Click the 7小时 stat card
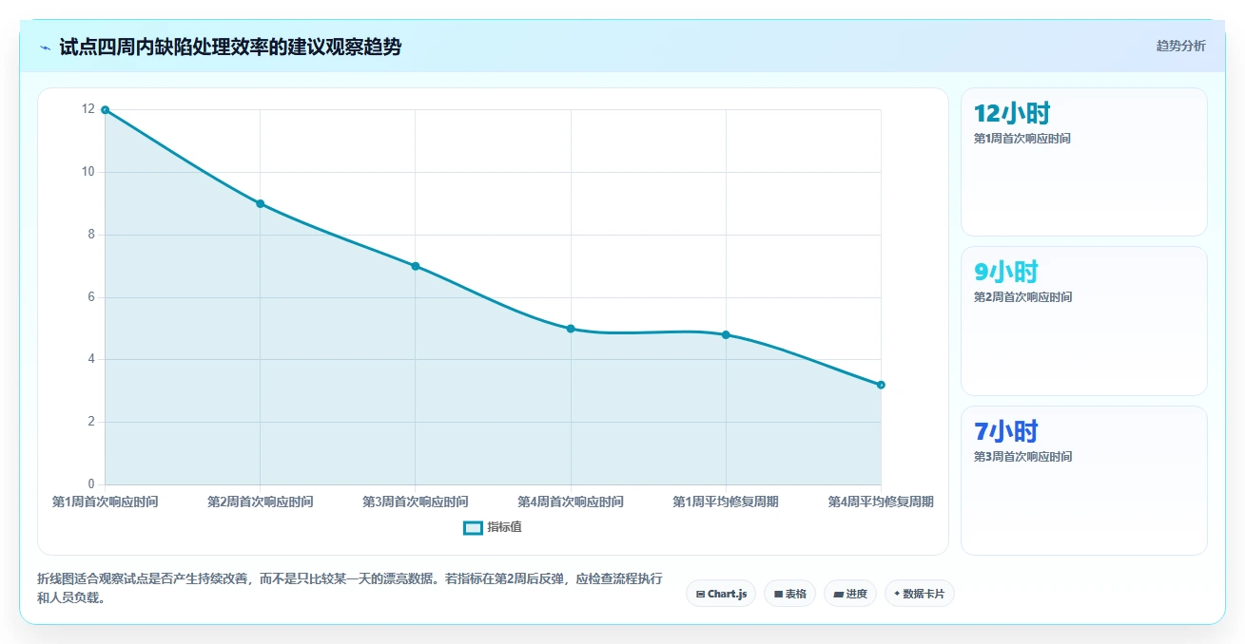 [x=1084, y=481]
